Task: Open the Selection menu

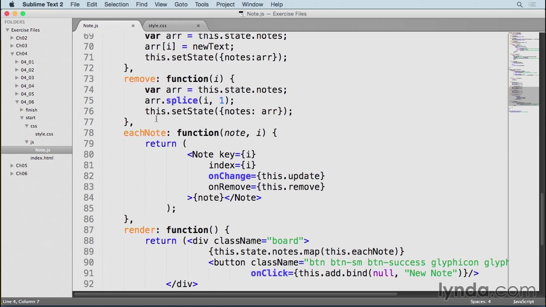Action: click(116, 4)
